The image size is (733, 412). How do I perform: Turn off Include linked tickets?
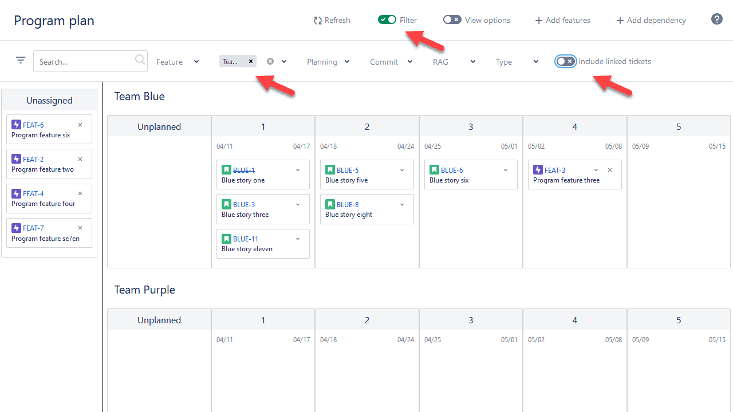tap(565, 61)
